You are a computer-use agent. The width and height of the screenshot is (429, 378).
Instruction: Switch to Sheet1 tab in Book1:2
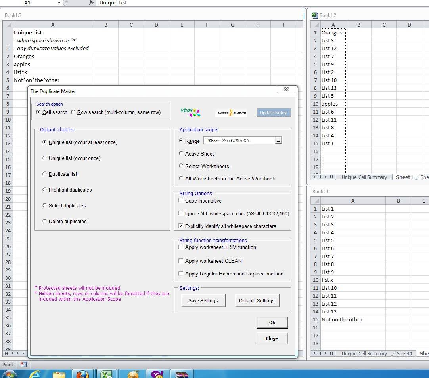tap(404, 177)
